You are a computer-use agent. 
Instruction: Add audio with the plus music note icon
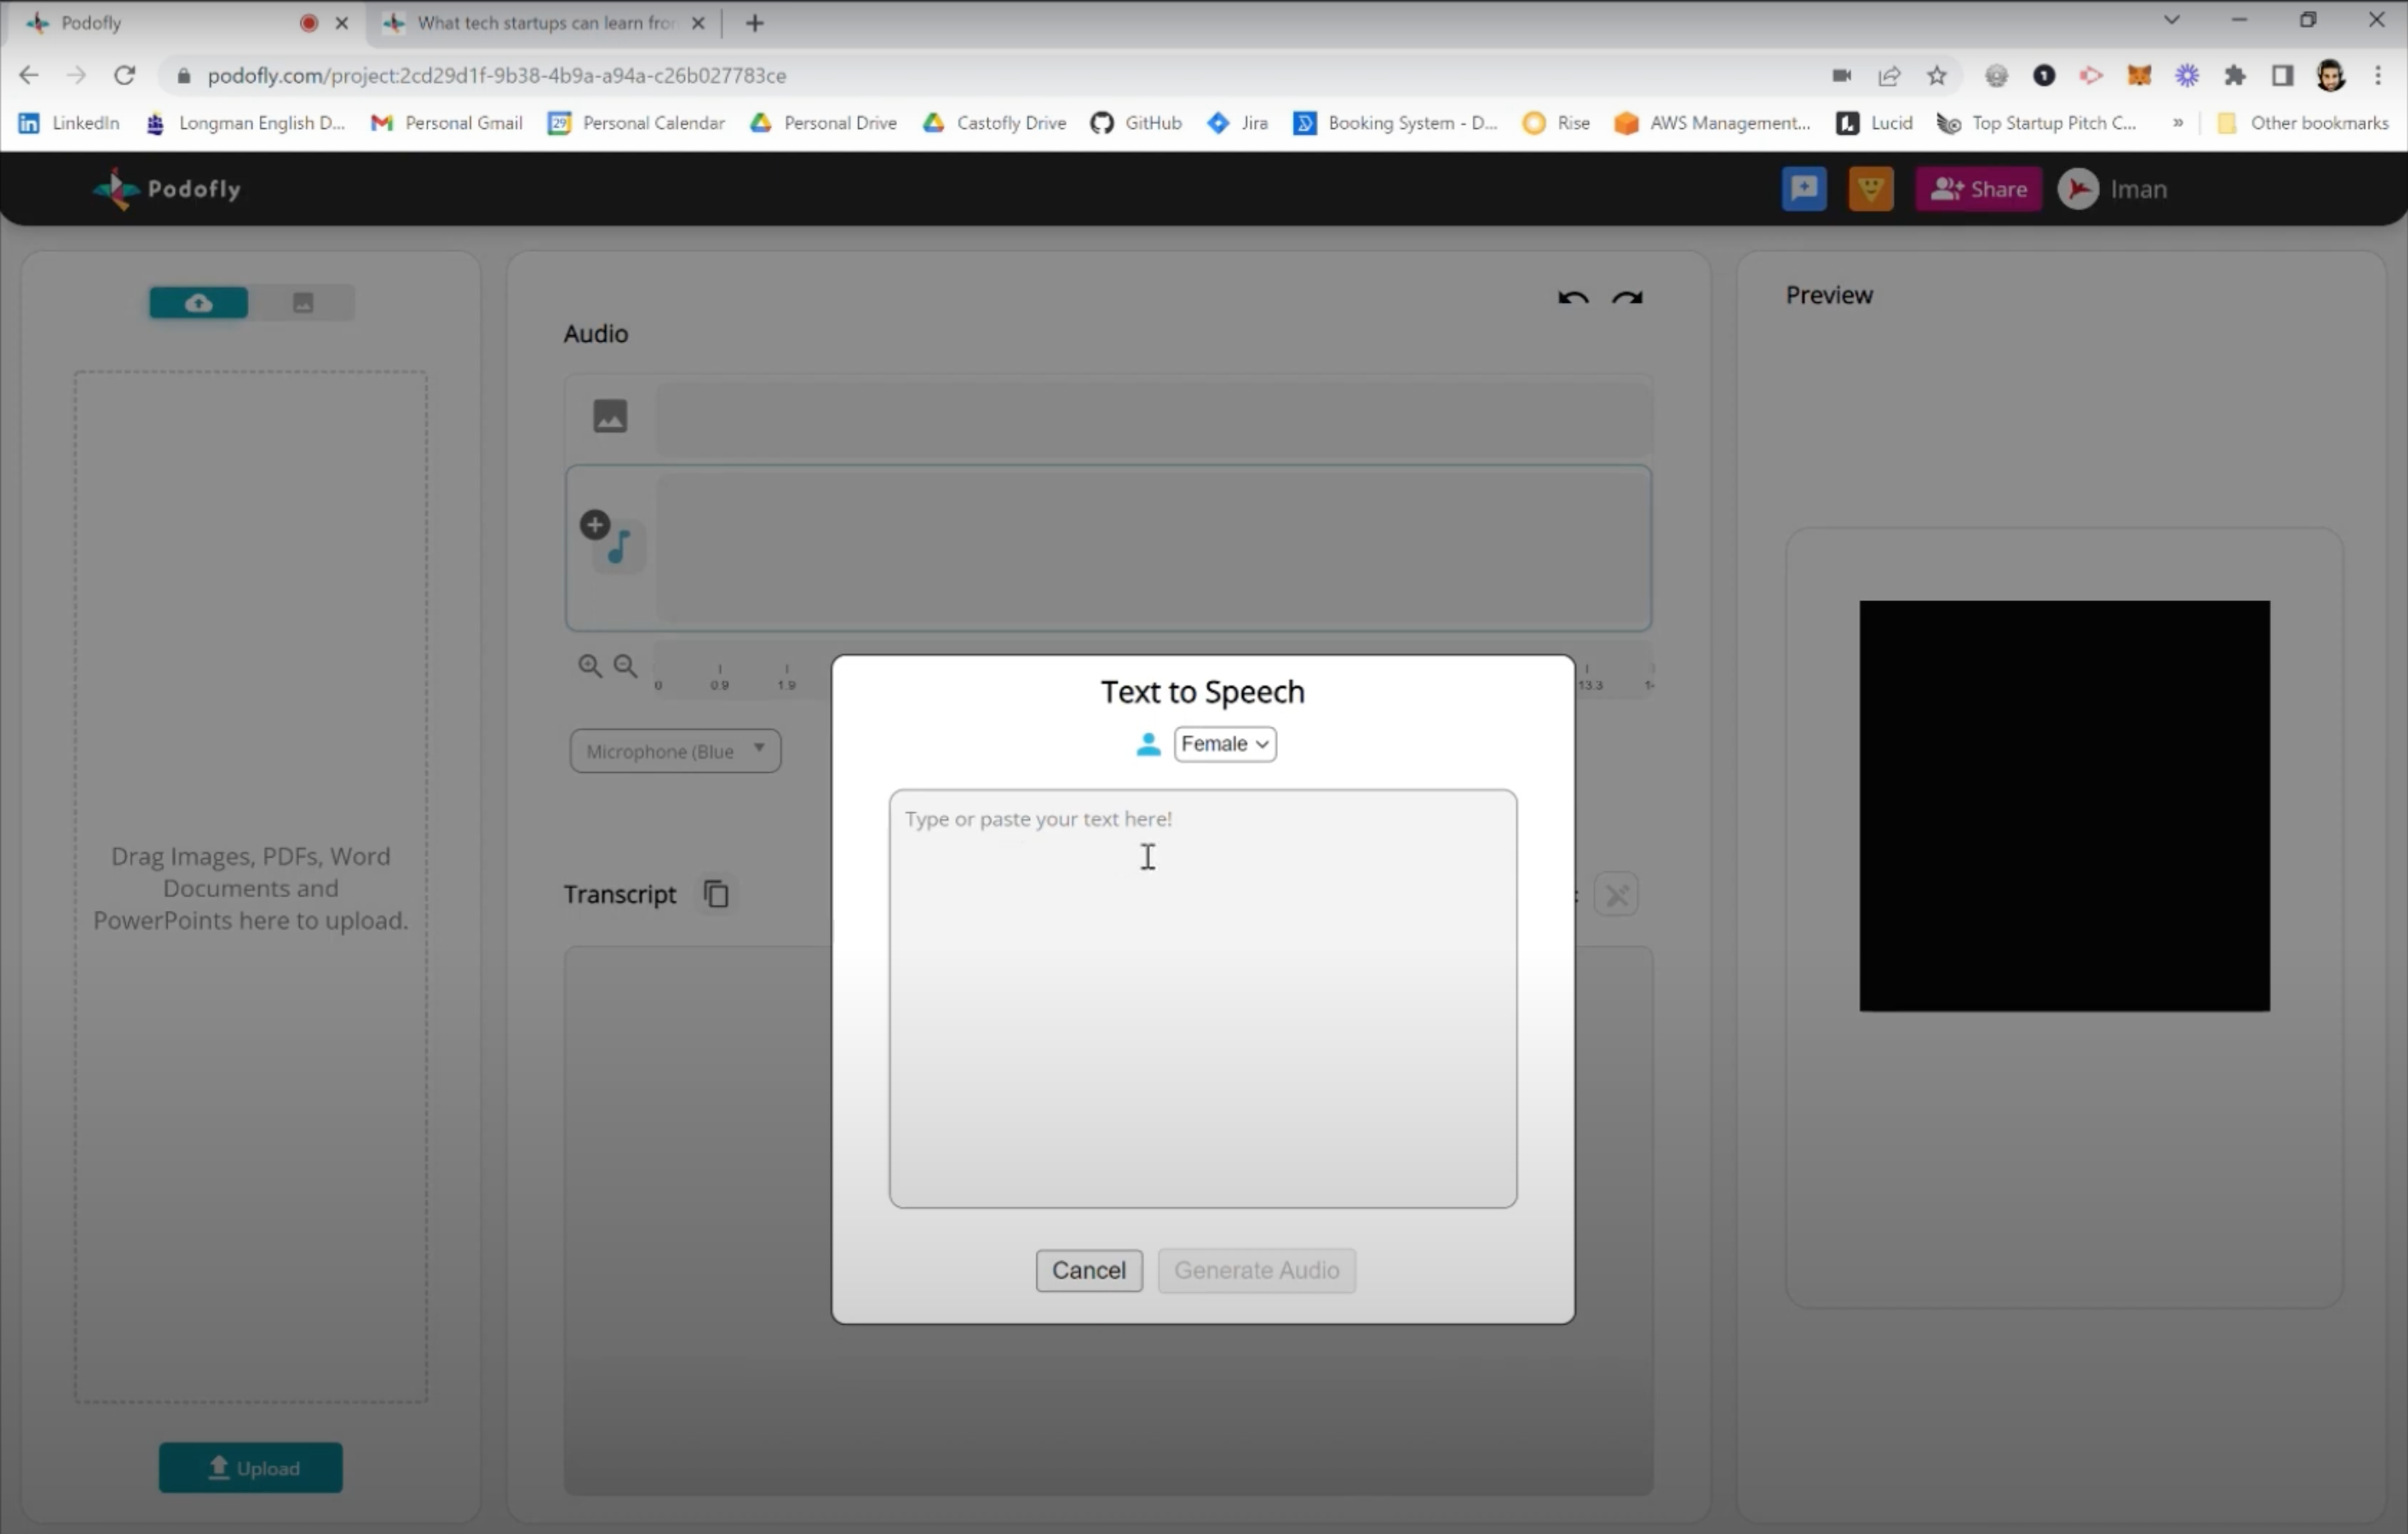[611, 540]
